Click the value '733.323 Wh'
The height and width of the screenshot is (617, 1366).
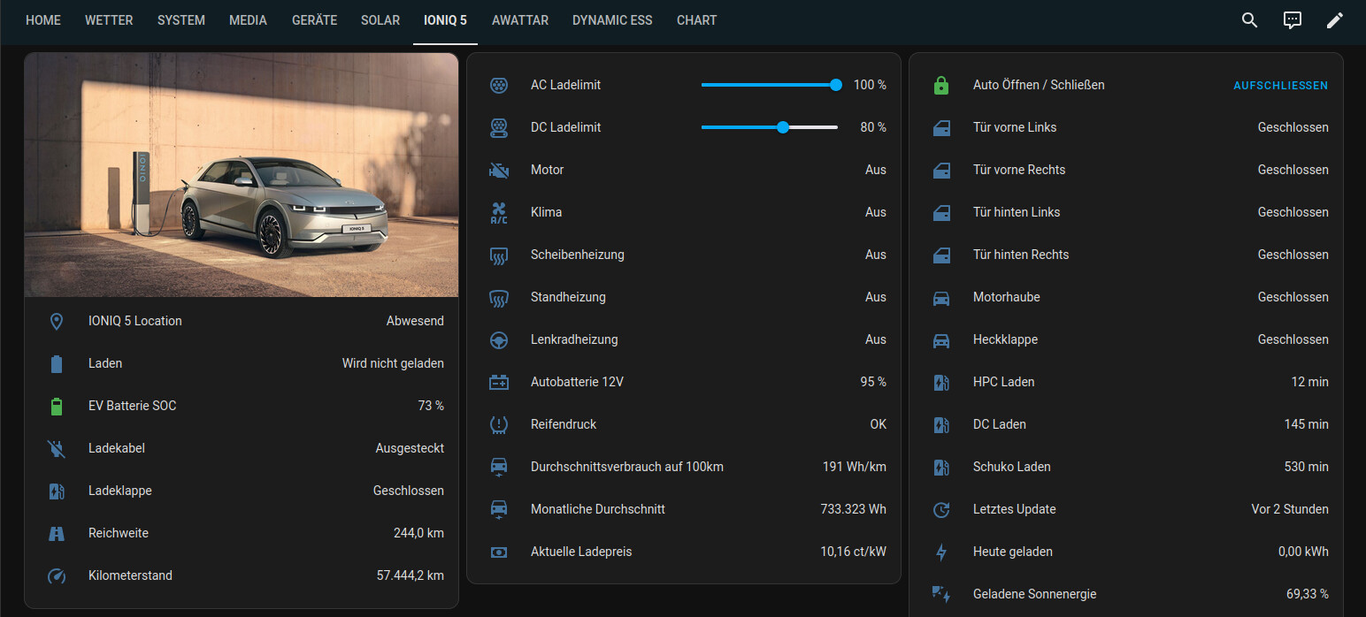(854, 509)
